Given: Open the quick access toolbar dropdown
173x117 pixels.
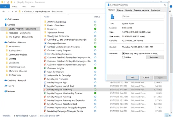Looking at the screenshot, I should (x=15, y=2).
